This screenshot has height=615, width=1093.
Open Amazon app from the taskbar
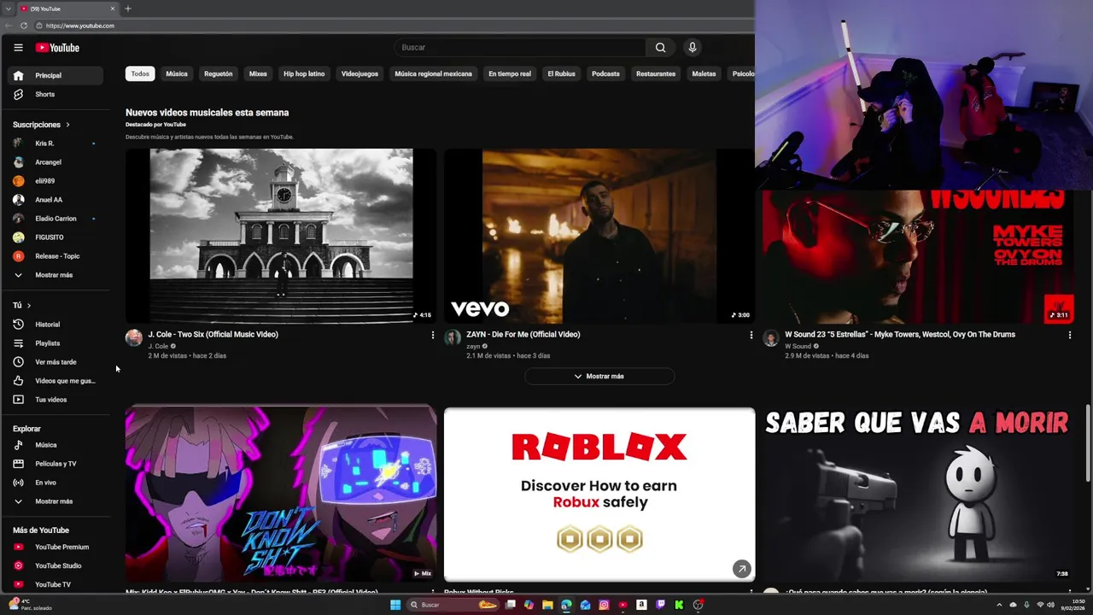click(641, 605)
